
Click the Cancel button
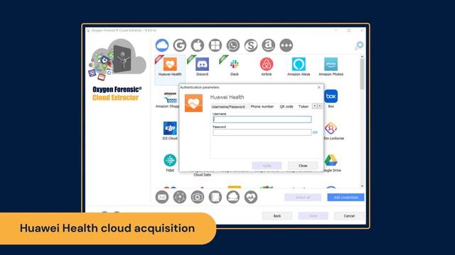click(349, 215)
